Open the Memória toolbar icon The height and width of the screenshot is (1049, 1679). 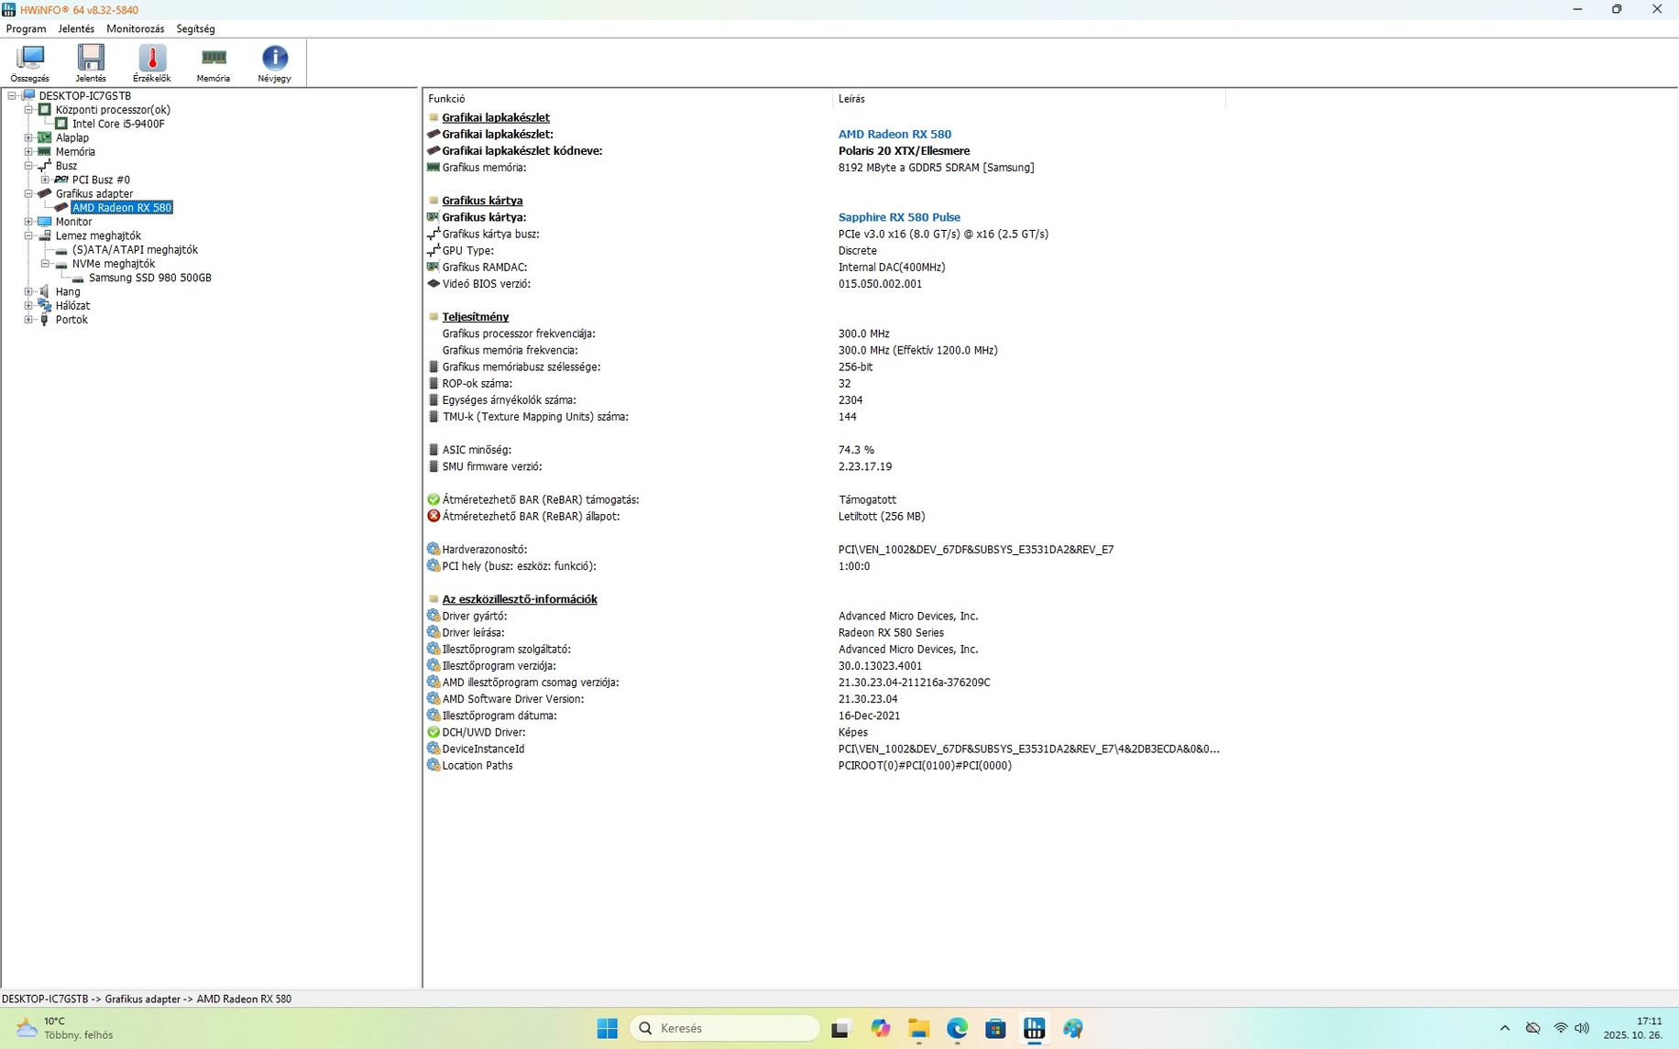coord(214,63)
